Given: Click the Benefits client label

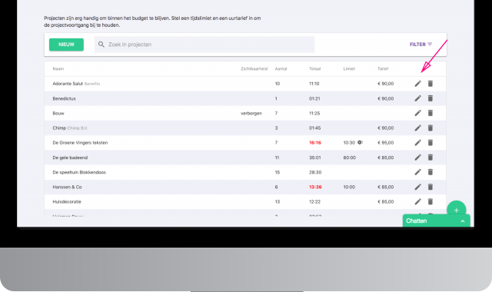Looking at the screenshot, I should tap(92, 84).
